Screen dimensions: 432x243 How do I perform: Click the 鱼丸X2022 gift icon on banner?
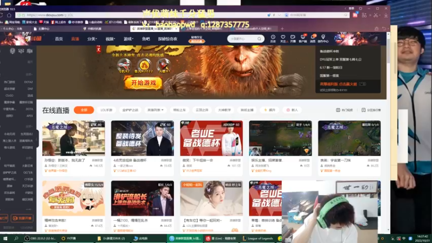pos(144,66)
